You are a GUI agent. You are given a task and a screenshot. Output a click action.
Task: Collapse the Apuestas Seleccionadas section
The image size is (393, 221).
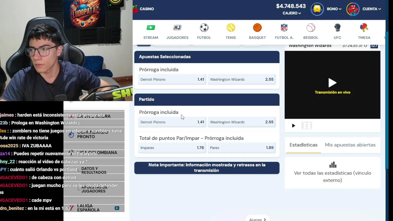207,57
